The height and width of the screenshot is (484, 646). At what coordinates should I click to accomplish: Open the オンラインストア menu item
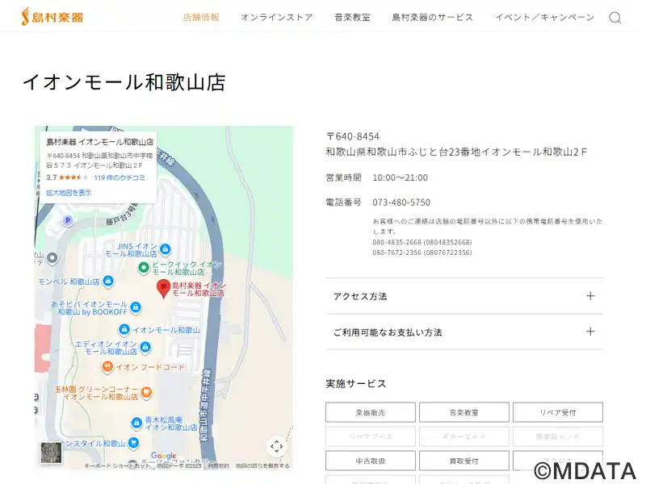tap(276, 17)
